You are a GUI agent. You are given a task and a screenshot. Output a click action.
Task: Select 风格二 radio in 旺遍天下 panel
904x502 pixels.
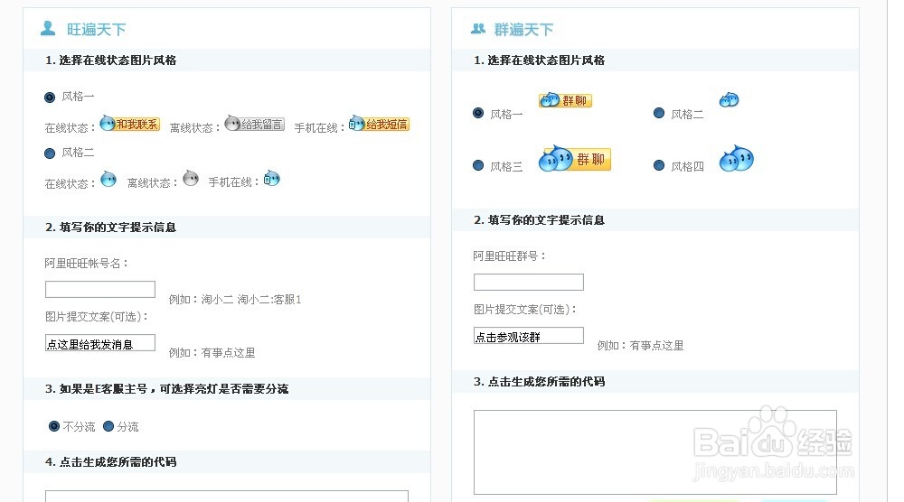click(x=50, y=153)
